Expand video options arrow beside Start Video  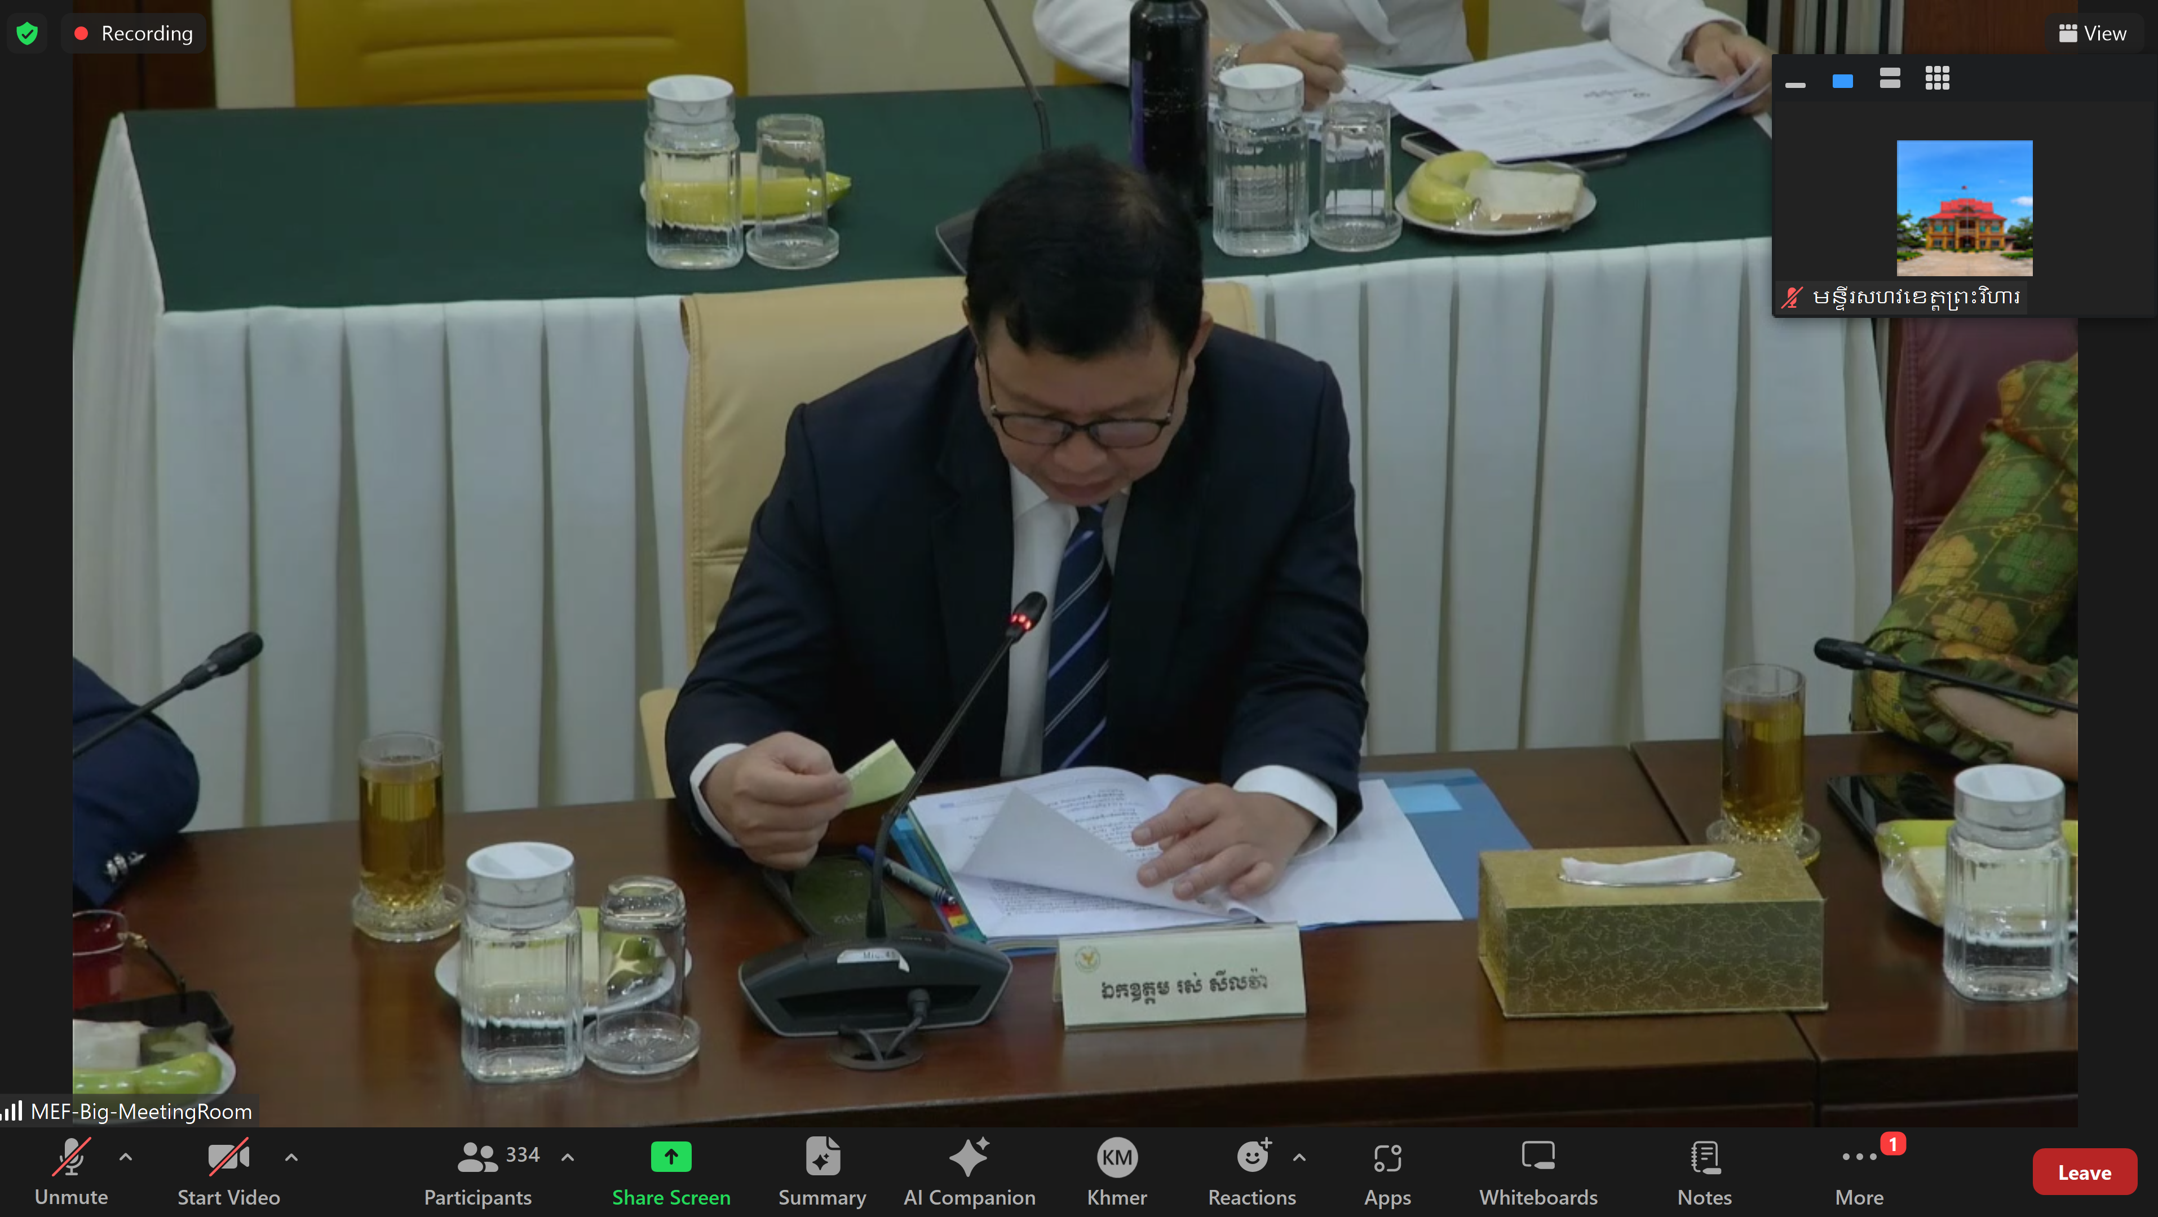[291, 1158]
